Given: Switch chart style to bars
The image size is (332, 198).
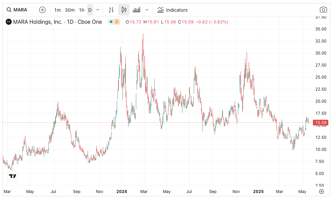Looking at the screenshot, I should pyautogui.click(x=111, y=10).
